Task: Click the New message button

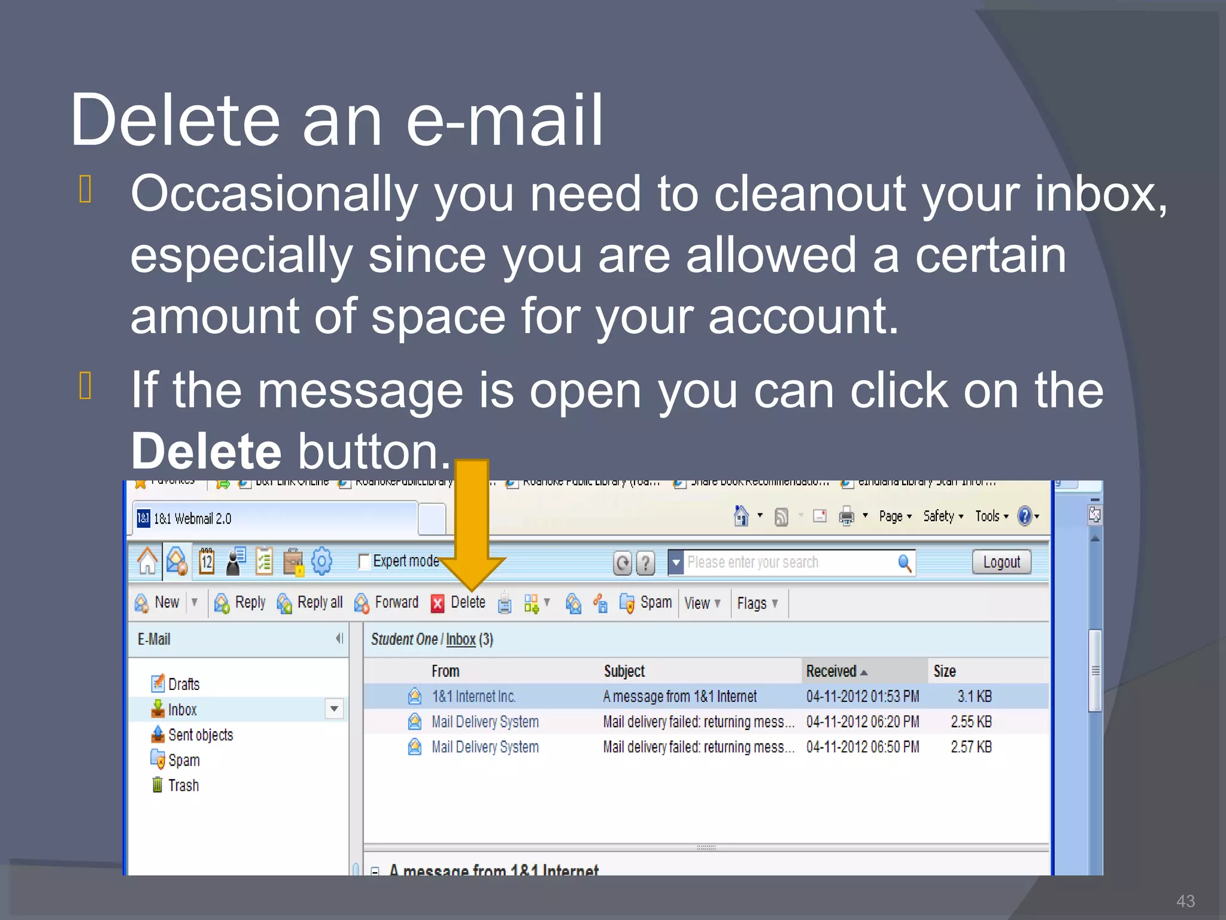Action: (157, 603)
